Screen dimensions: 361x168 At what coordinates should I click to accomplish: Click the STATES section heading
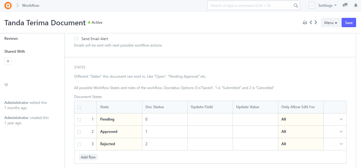coord(80,68)
